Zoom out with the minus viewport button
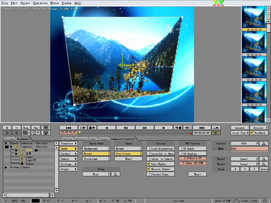The height and width of the screenshot is (203, 271). click(17, 128)
